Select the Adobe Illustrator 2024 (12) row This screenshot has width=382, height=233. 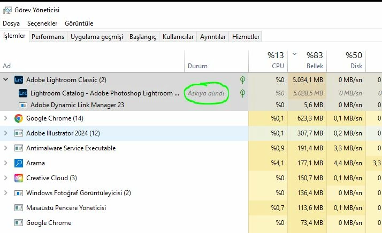191,133
